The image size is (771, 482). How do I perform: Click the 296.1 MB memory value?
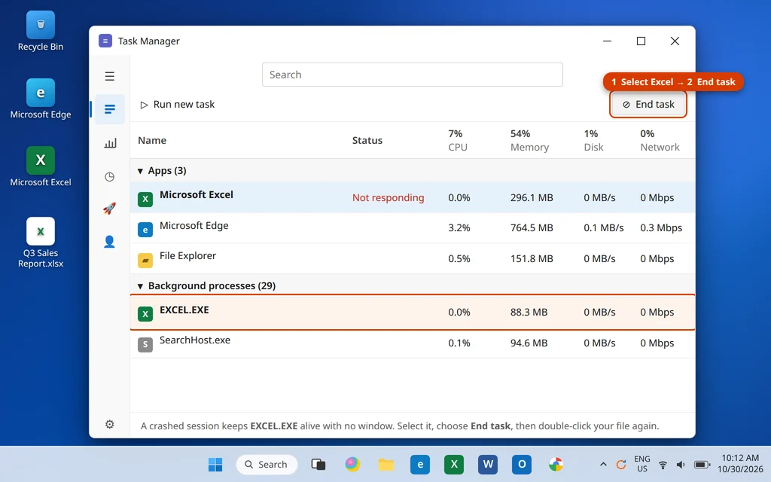532,198
